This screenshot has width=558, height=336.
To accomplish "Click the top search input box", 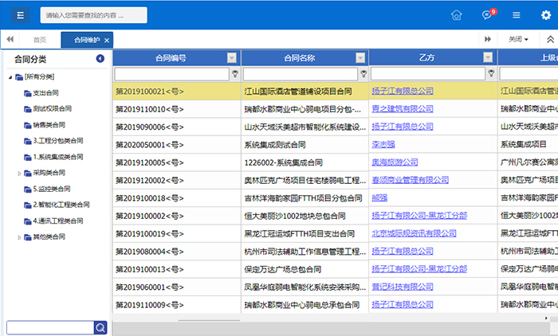I will pyautogui.click(x=93, y=15).
